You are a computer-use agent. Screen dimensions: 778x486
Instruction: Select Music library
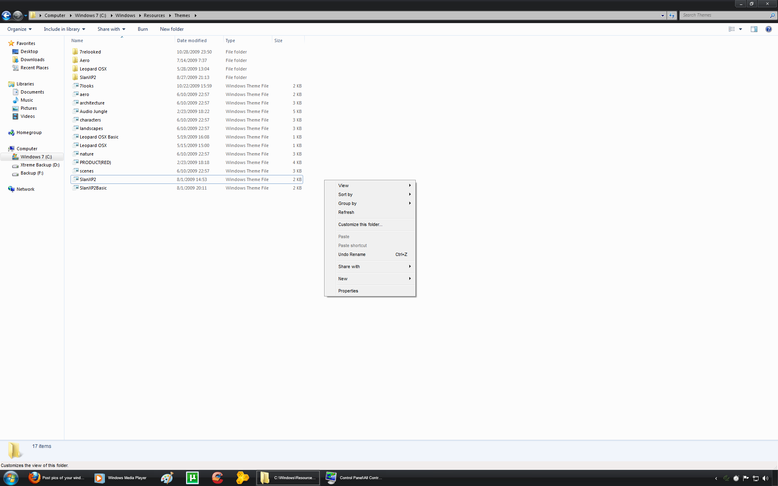coord(27,100)
